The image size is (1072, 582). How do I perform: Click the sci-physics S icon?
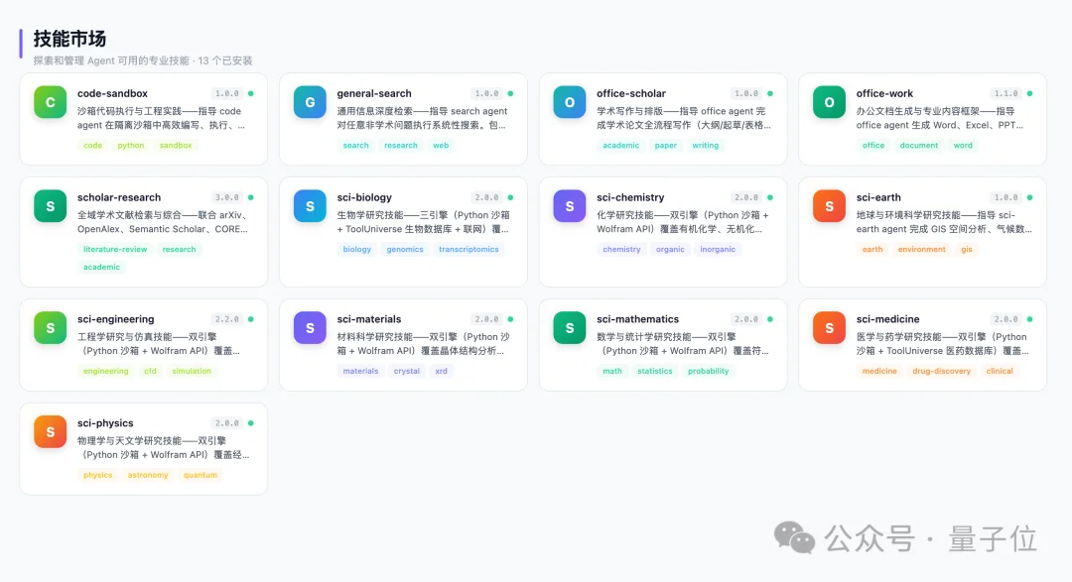[x=49, y=431]
